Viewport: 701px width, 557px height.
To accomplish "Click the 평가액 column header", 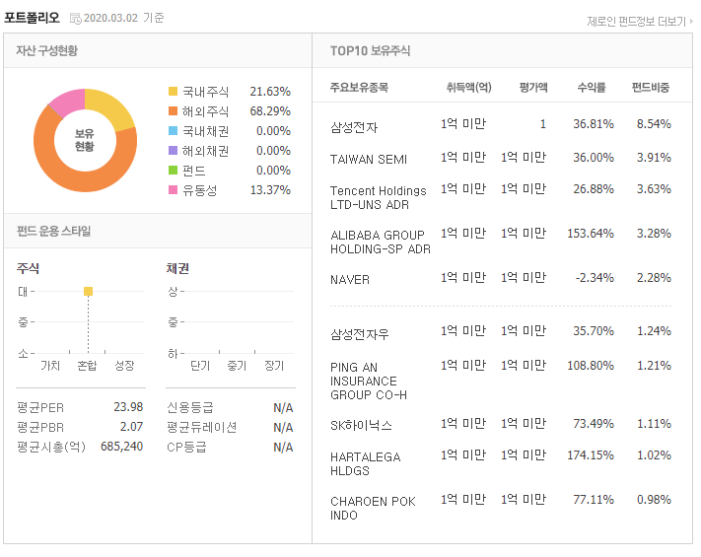I will pyautogui.click(x=533, y=87).
